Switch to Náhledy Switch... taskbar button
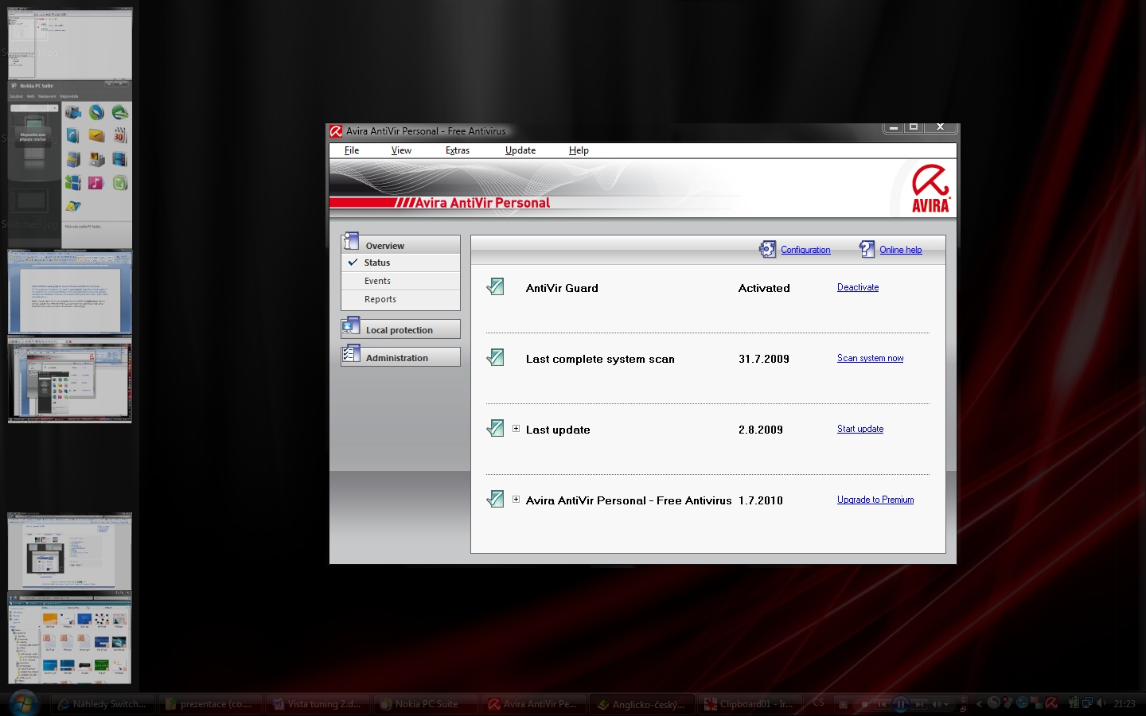The image size is (1146, 716). pyautogui.click(x=103, y=704)
